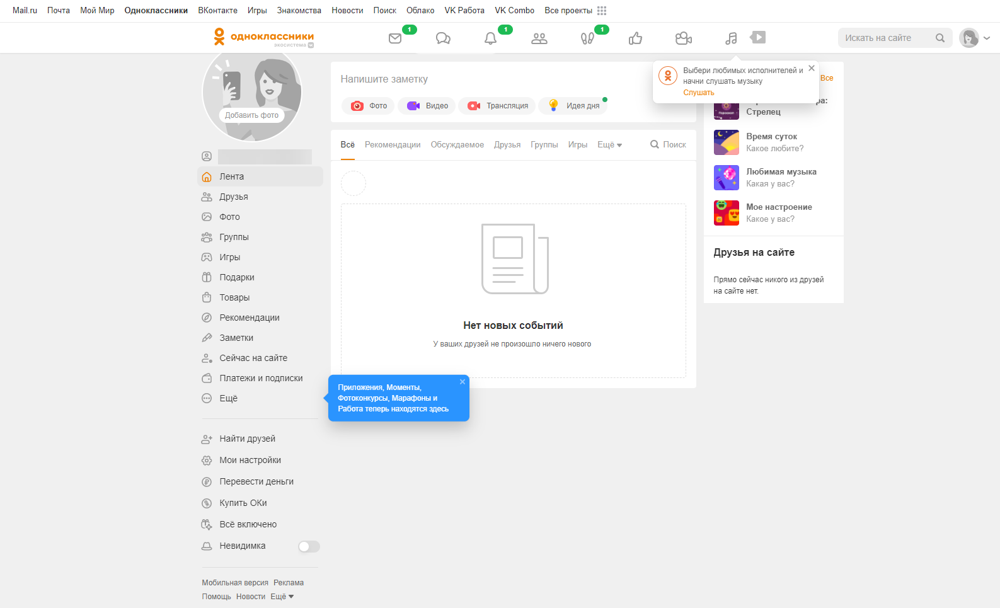Click the Трансляция broadcast button
Viewport: 1000px width, 608px height.
[497, 106]
